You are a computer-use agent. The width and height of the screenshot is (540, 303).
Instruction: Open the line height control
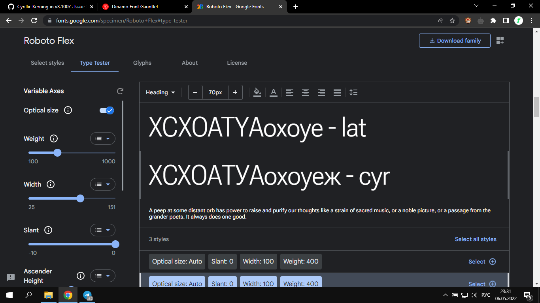(353, 92)
